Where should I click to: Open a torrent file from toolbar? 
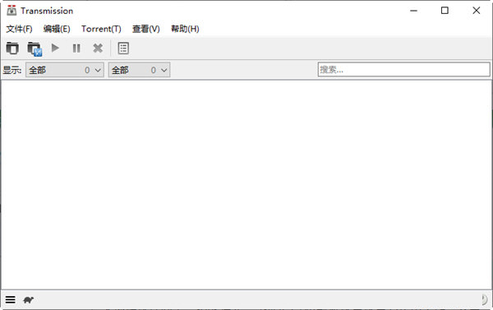coord(12,49)
